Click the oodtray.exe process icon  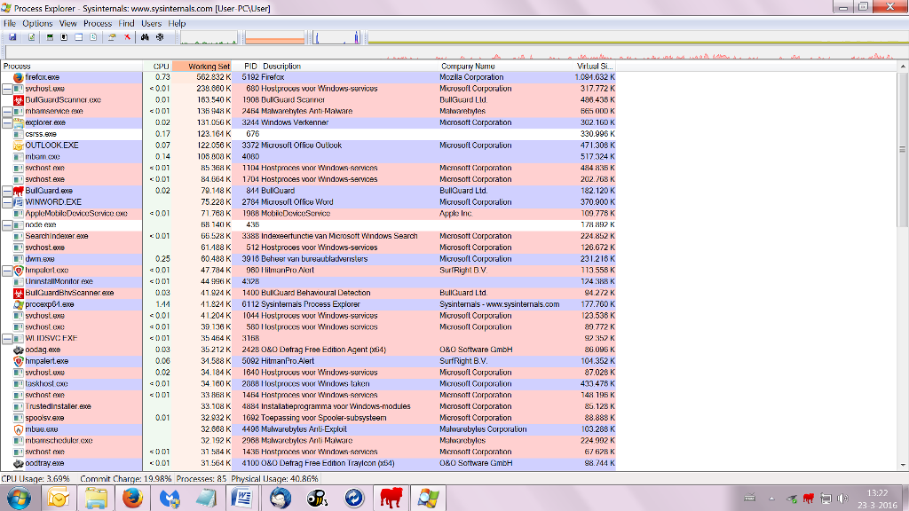(x=18, y=463)
